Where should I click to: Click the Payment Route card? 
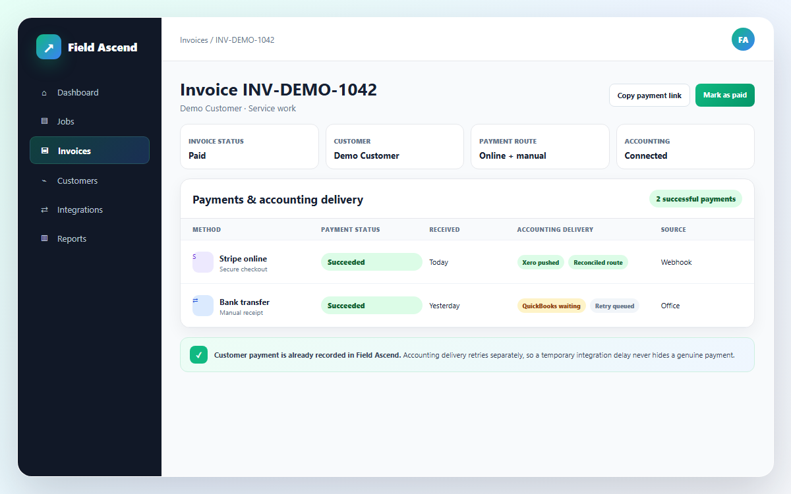tap(540, 147)
